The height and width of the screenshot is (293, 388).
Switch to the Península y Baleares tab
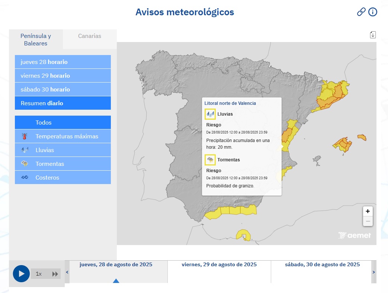(35, 40)
